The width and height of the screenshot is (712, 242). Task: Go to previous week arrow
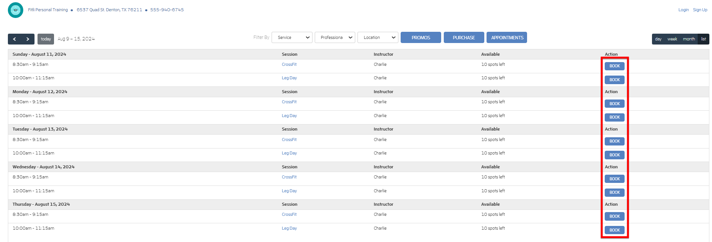(x=15, y=39)
